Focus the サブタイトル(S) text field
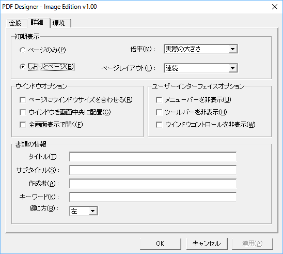 pos(153,170)
